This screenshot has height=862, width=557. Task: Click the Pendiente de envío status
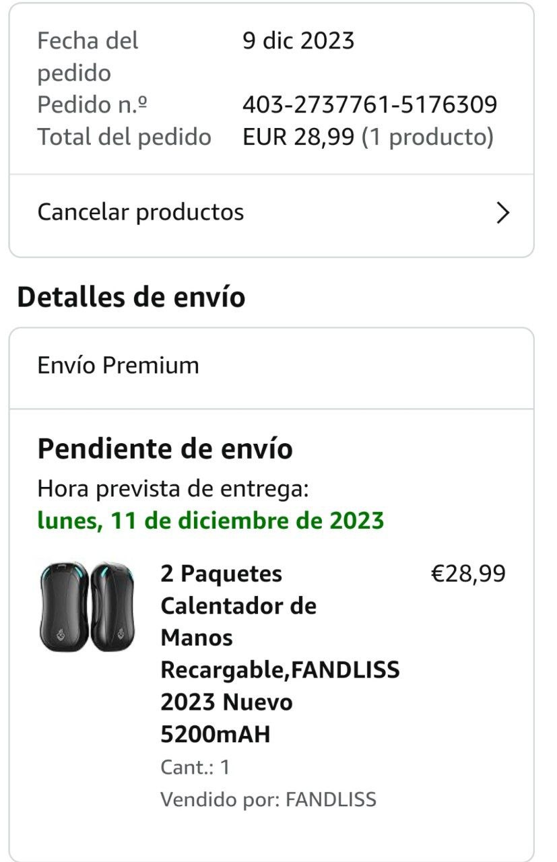(x=165, y=449)
